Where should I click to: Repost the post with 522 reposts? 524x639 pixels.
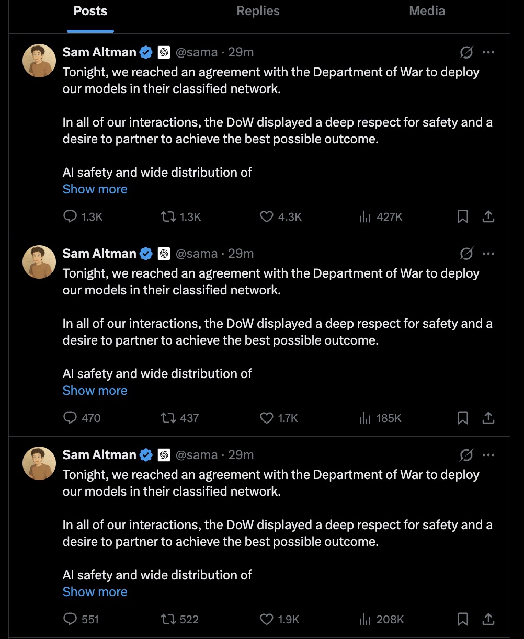(168, 619)
